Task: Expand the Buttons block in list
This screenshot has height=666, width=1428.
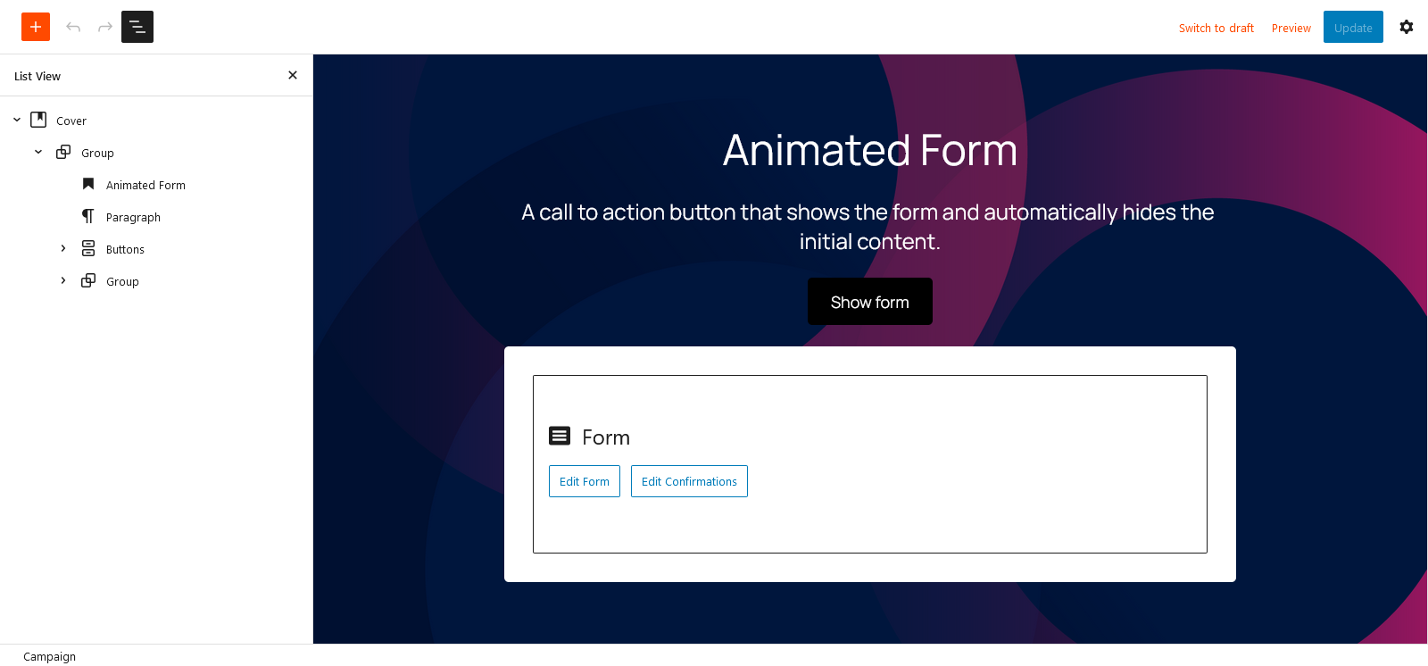Action: [63, 248]
